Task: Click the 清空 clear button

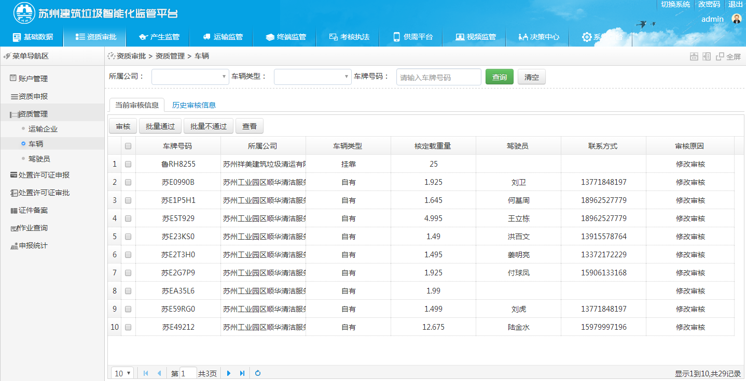Action: (532, 77)
